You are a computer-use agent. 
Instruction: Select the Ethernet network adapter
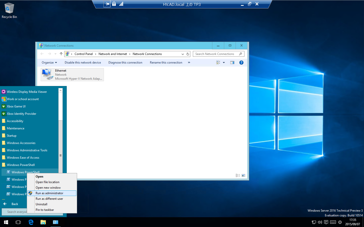tap(72, 75)
